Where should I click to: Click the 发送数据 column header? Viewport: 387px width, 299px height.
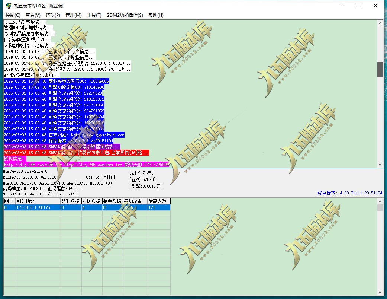[x=92, y=201]
